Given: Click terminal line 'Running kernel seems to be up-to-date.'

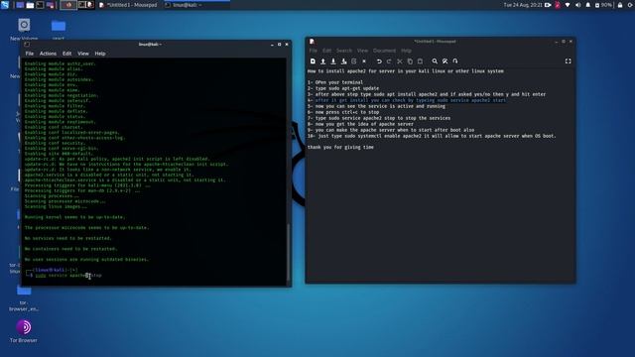Looking at the screenshot, I should tap(75, 217).
